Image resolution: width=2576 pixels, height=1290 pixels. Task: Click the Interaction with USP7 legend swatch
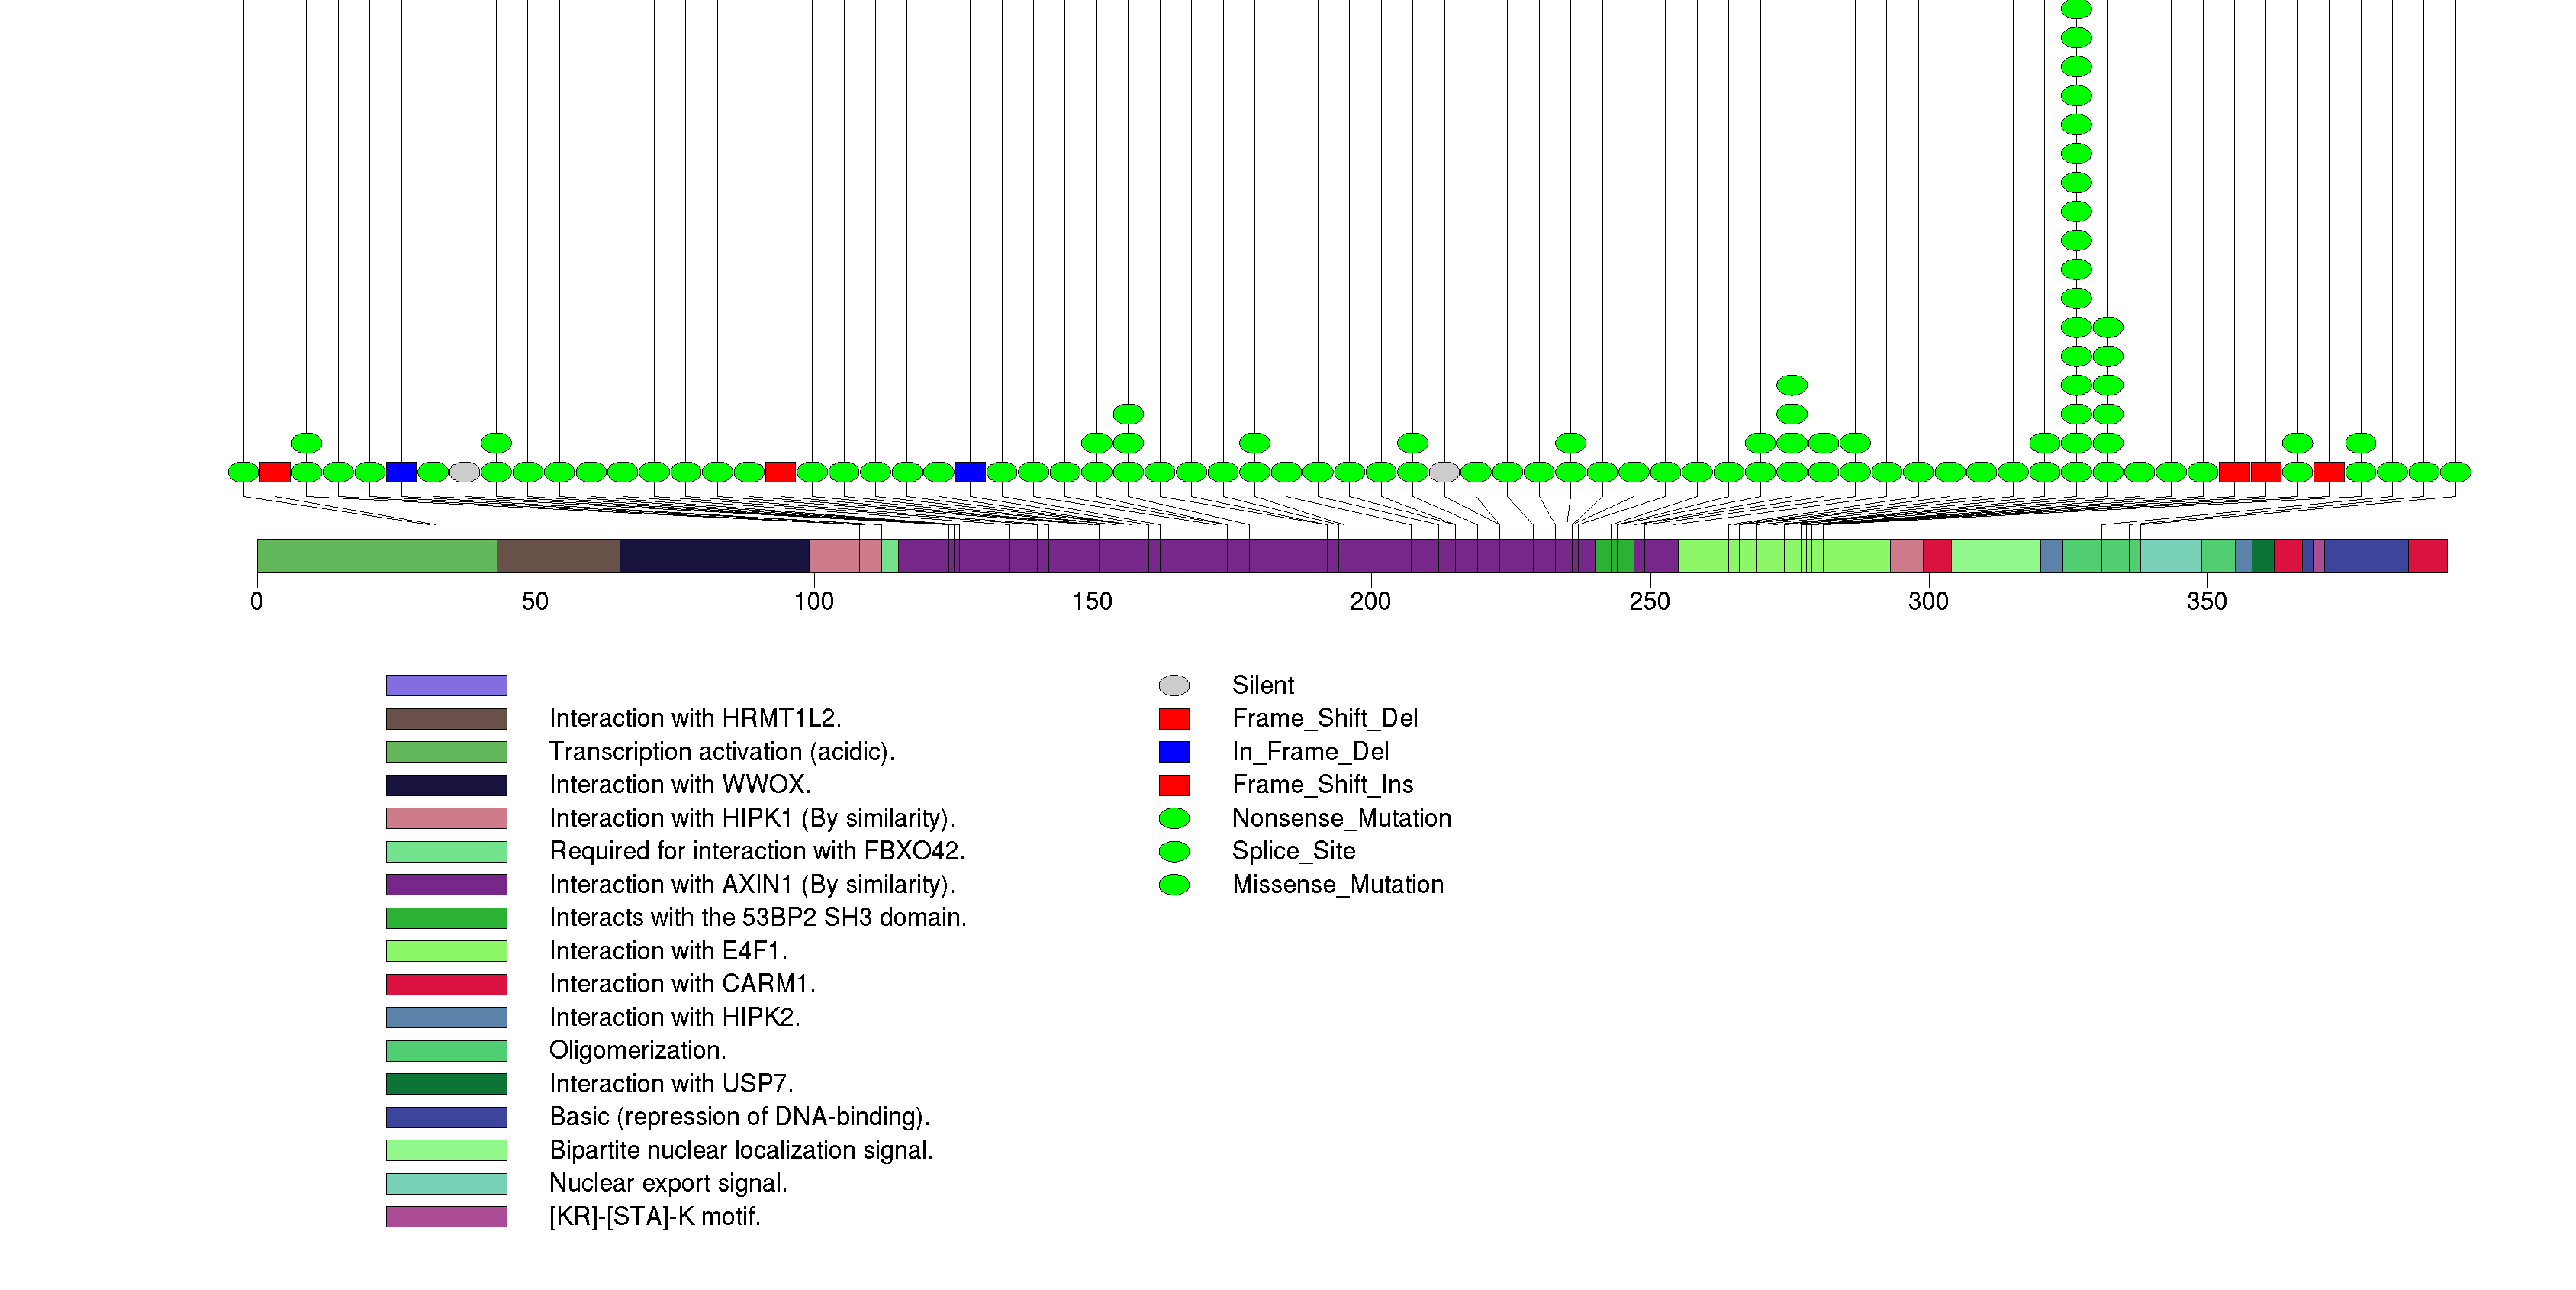[446, 1083]
